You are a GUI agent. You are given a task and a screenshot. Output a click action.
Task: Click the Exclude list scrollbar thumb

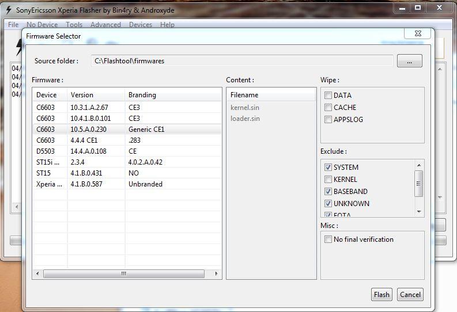tap(419, 184)
